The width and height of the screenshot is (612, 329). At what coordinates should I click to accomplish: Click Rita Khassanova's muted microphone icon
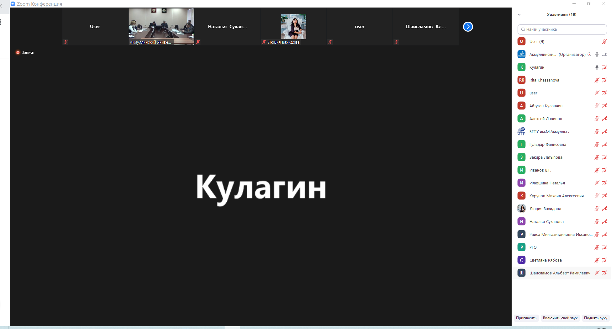coord(597,80)
